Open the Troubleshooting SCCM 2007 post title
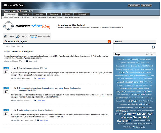 click(50, 89)
